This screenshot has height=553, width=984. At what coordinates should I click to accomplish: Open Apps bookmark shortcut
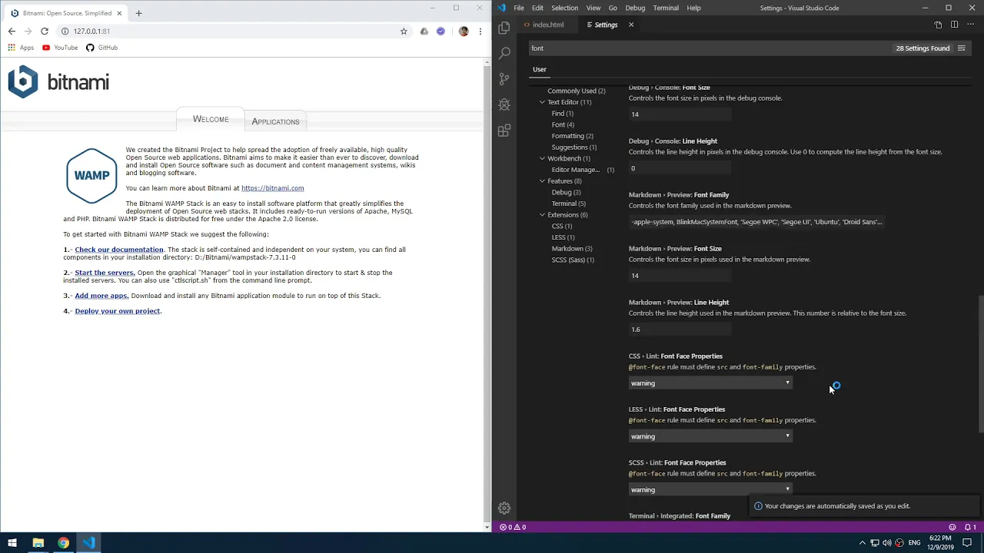click(21, 48)
